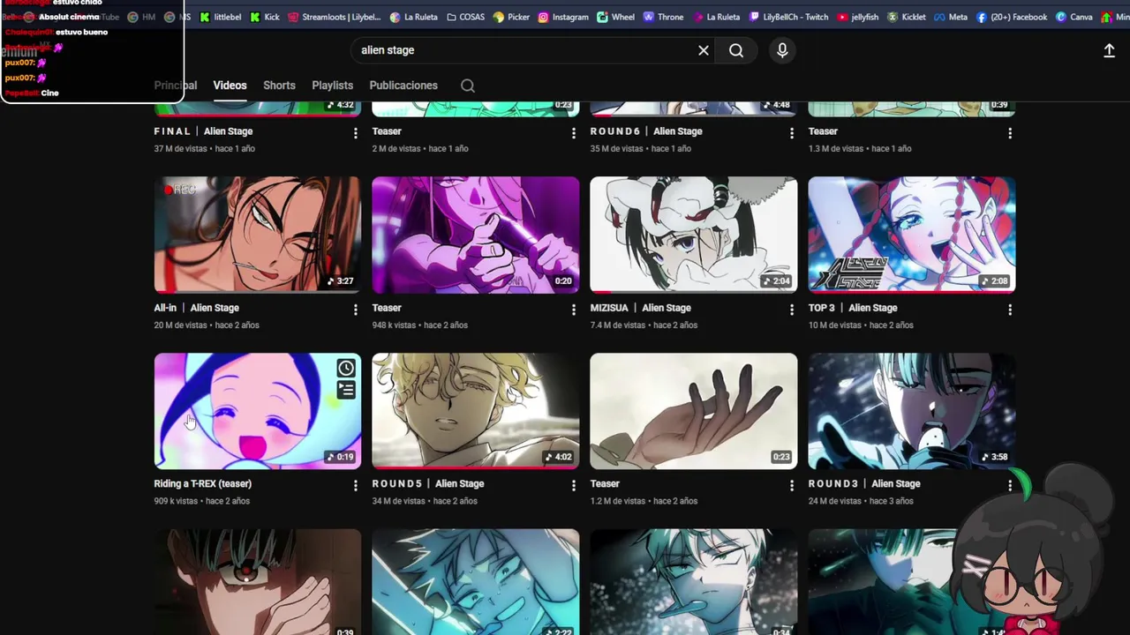Viewport: 1130px width, 635px height.
Task: Open options menu for TOP 3 Alien Stage
Action: (1010, 310)
